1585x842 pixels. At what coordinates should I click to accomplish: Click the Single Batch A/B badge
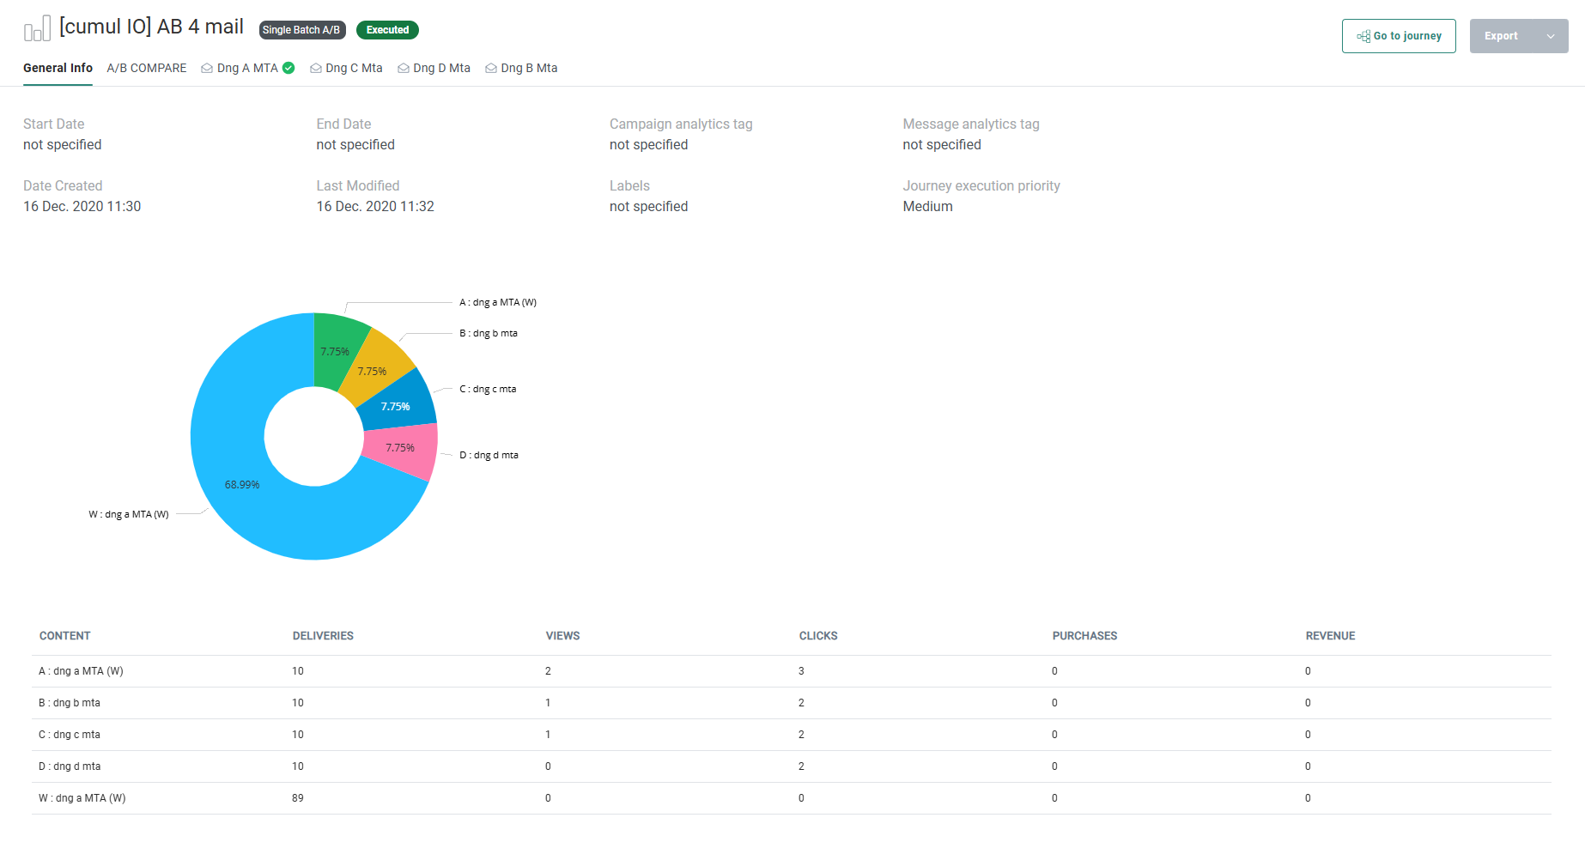click(301, 30)
